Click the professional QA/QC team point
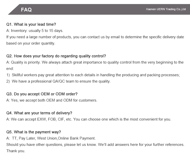This screenshot has height=156, width=190. coord(59,81)
